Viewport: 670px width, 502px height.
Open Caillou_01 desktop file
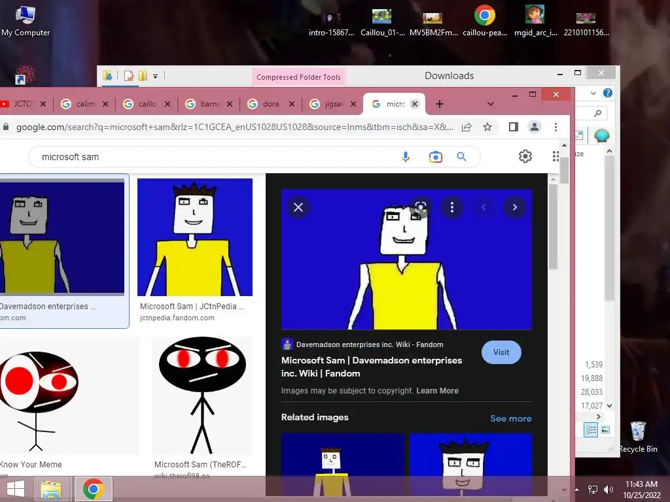click(382, 22)
